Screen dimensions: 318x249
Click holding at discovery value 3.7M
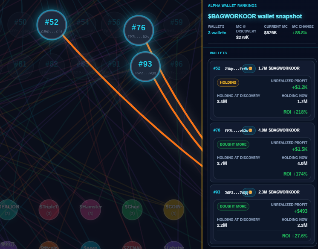(x=222, y=164)
